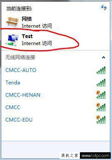Click the Tenda signal strength bars

[101, 83]
